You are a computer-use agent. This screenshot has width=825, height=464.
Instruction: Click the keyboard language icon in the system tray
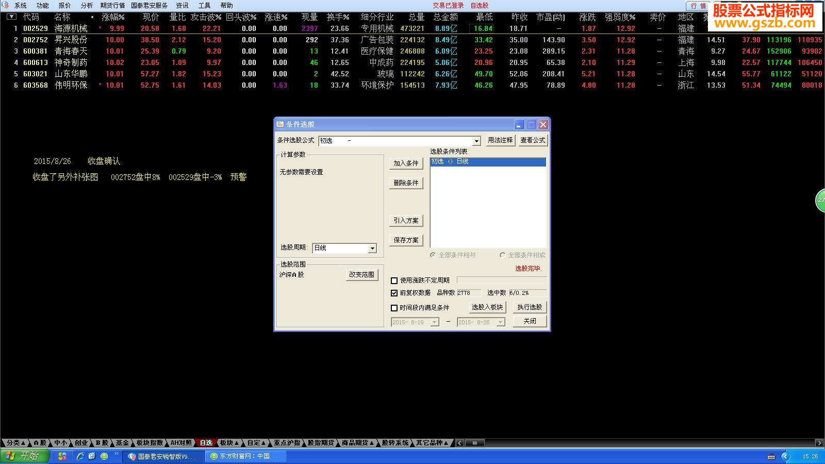coord(771,456)
